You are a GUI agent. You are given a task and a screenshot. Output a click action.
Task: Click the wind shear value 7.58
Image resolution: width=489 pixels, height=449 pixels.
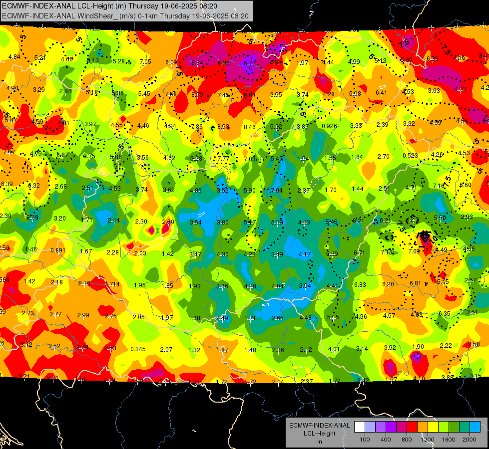pos(171,94)
